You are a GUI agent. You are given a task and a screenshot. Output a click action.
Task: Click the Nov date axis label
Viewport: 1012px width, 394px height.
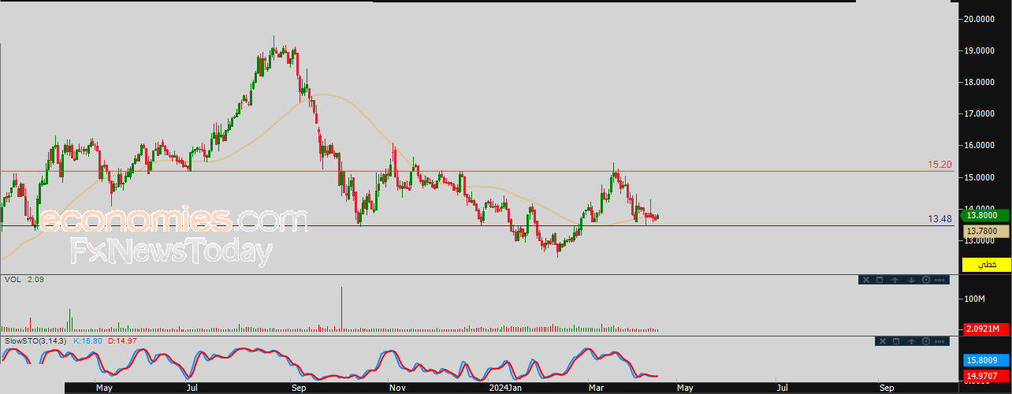397,388
